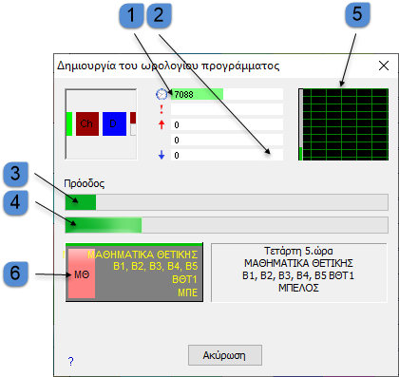Click the pink ΜΘ lesson card
Viewport: 399px width, 377px height.
click(82, 273)
